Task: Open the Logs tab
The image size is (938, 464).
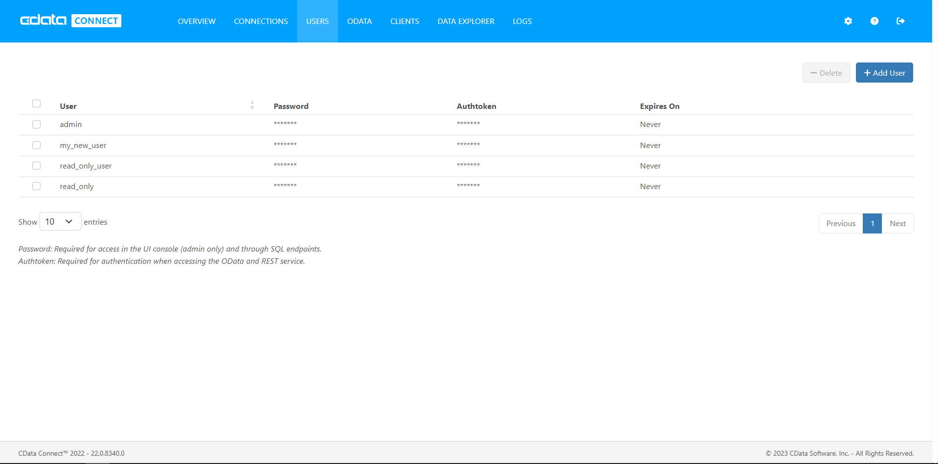Action: click(522, 21)
